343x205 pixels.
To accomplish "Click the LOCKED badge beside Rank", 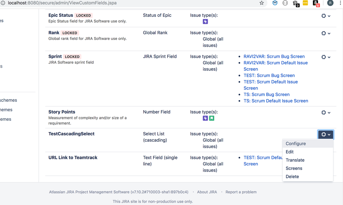I will [x=70, y=33].
